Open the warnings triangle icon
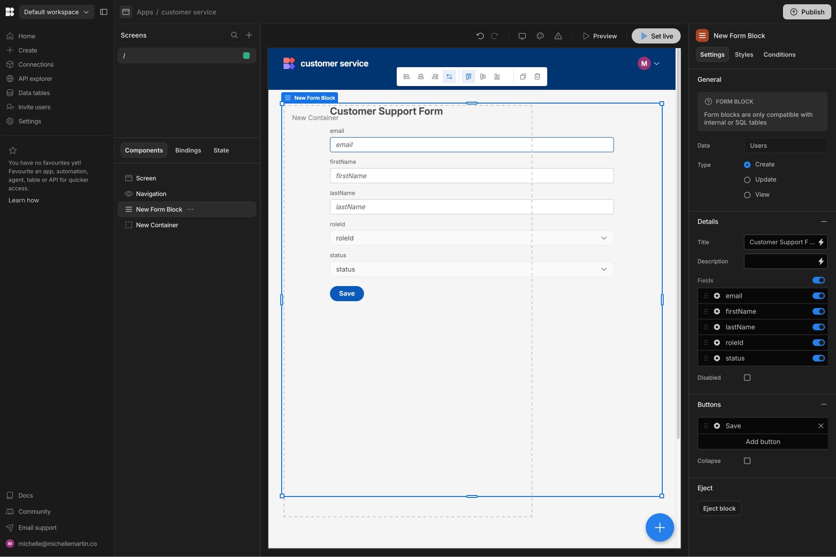 (558, 36)
